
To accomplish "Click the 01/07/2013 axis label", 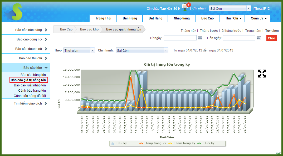I will click(82, 125).
